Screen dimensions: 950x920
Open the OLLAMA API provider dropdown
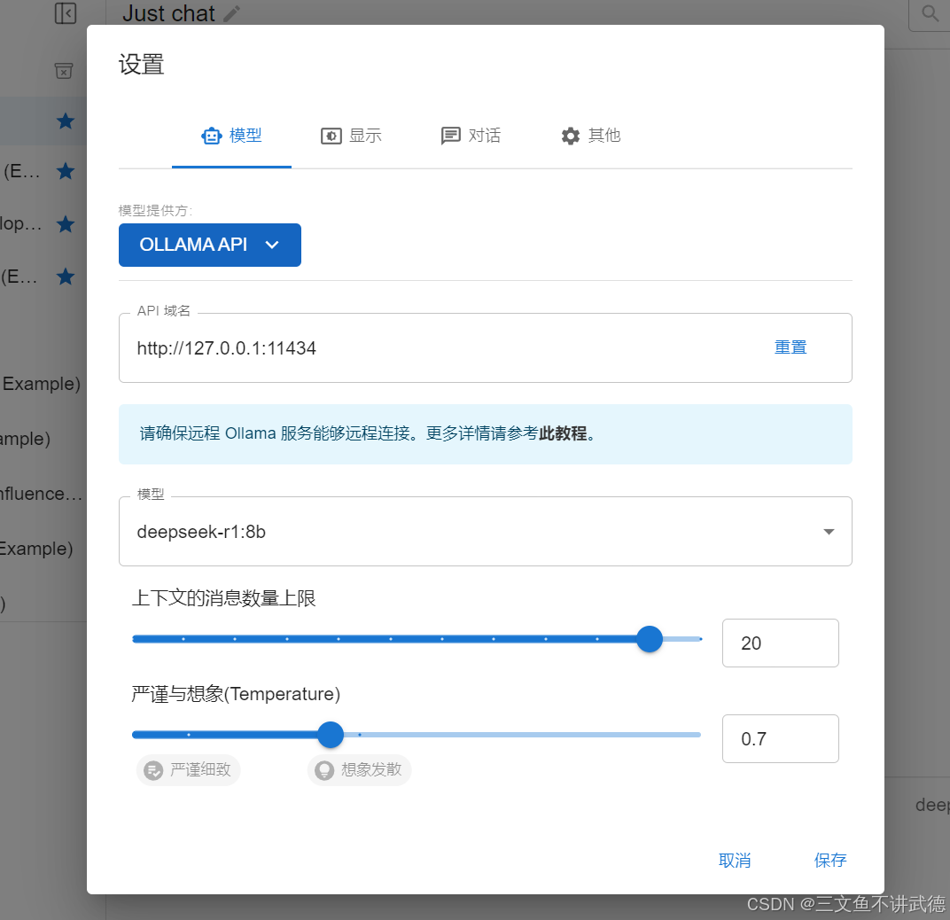point(210,245)
